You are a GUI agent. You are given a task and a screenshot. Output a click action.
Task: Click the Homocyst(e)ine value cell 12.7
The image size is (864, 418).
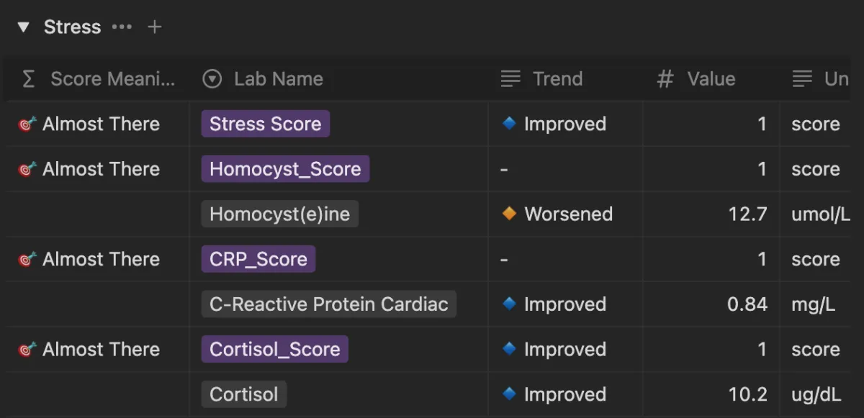tap(711, 214)
